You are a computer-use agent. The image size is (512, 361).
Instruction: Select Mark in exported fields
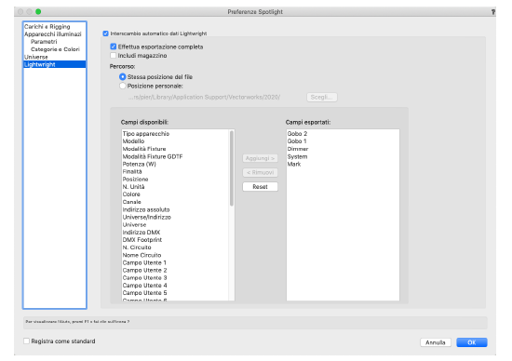tap(343, 164)
